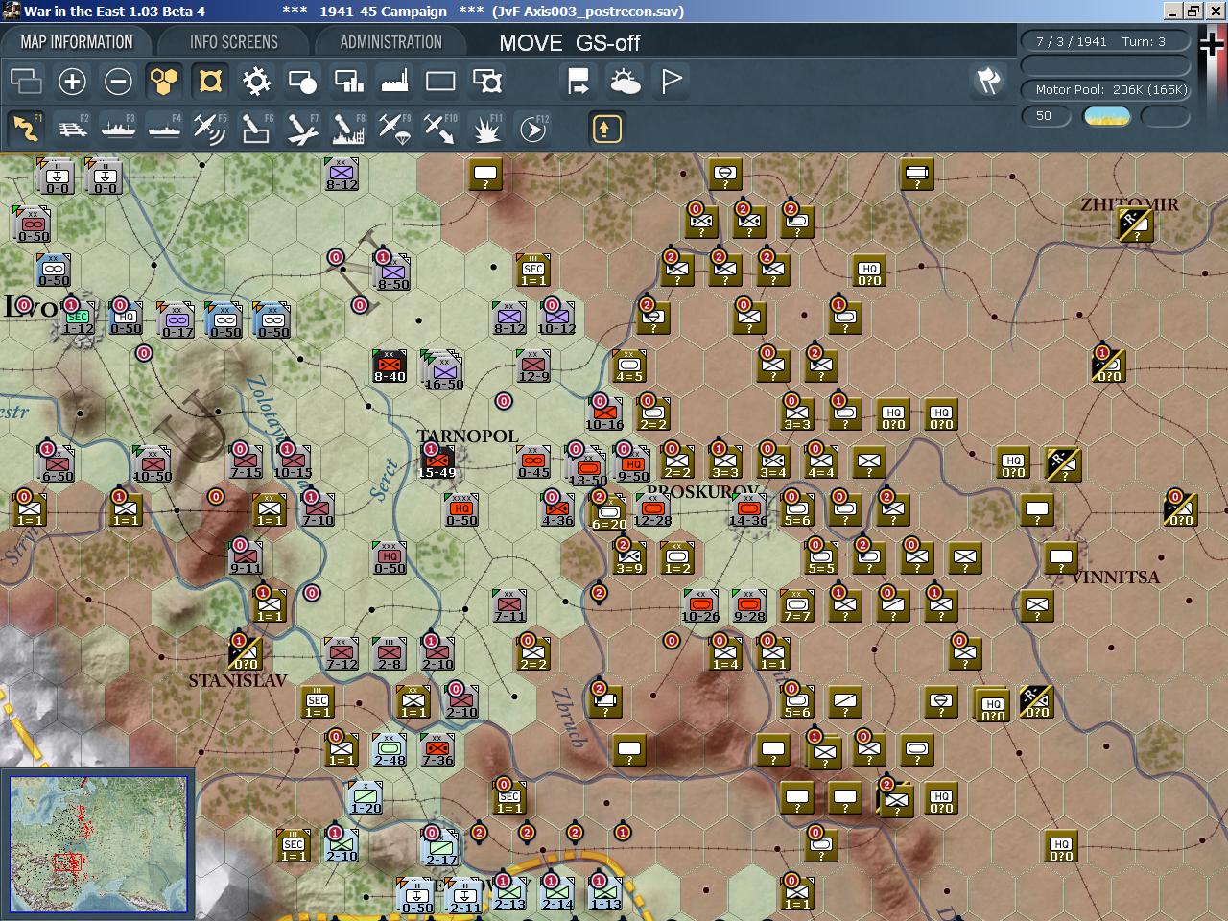Click the yellow up-arrow box icon
1228x921 pixels.
606,129
